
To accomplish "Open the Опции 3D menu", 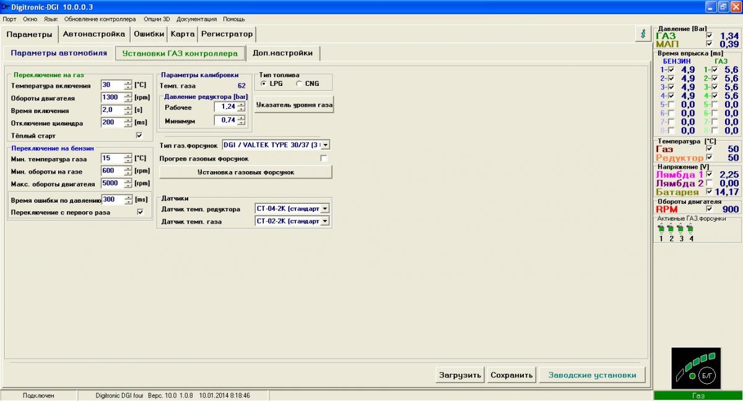I will pyautogui.click(x=157, y=19).
